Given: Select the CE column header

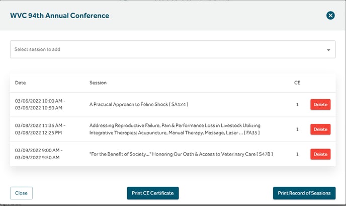Looking at the screenshot, I should [297, 83].
